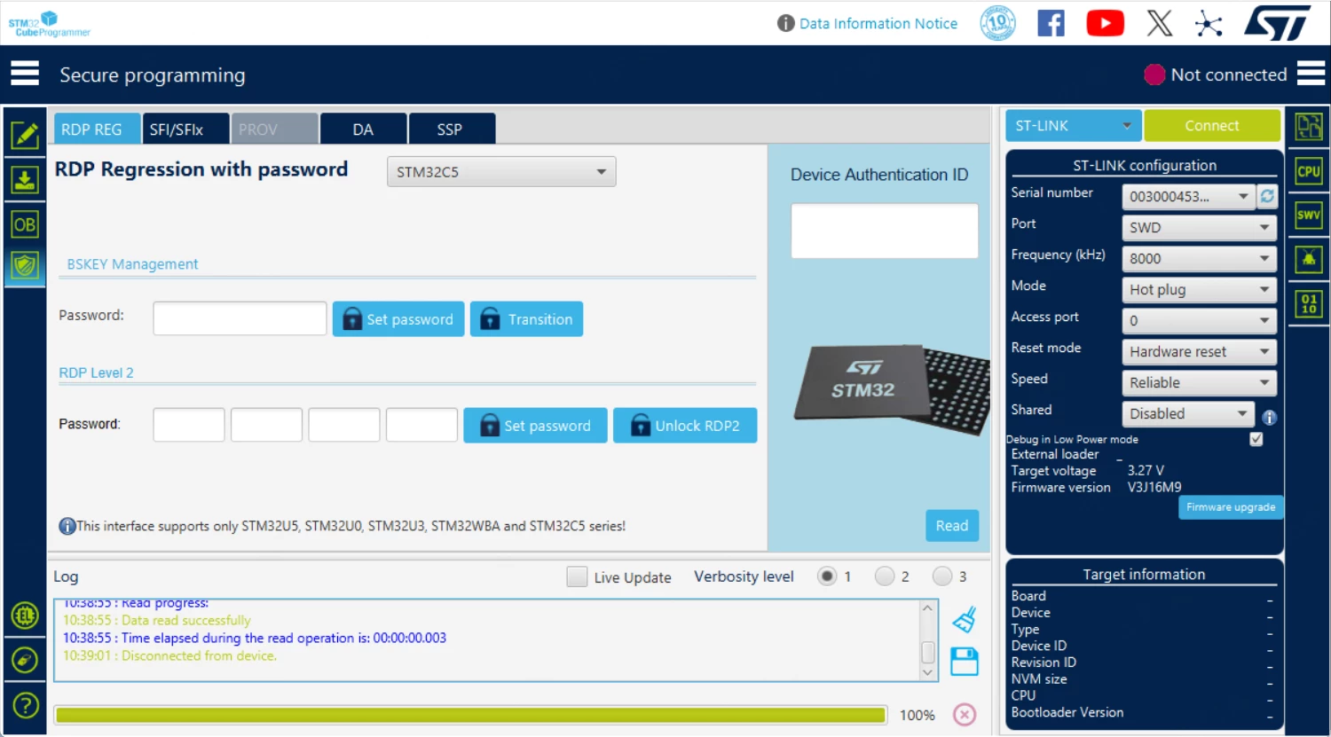Viewport: 1331px width, 737px height.
Task: Open the Shared dropdown showing Disabled
Action: (1188, 413)
